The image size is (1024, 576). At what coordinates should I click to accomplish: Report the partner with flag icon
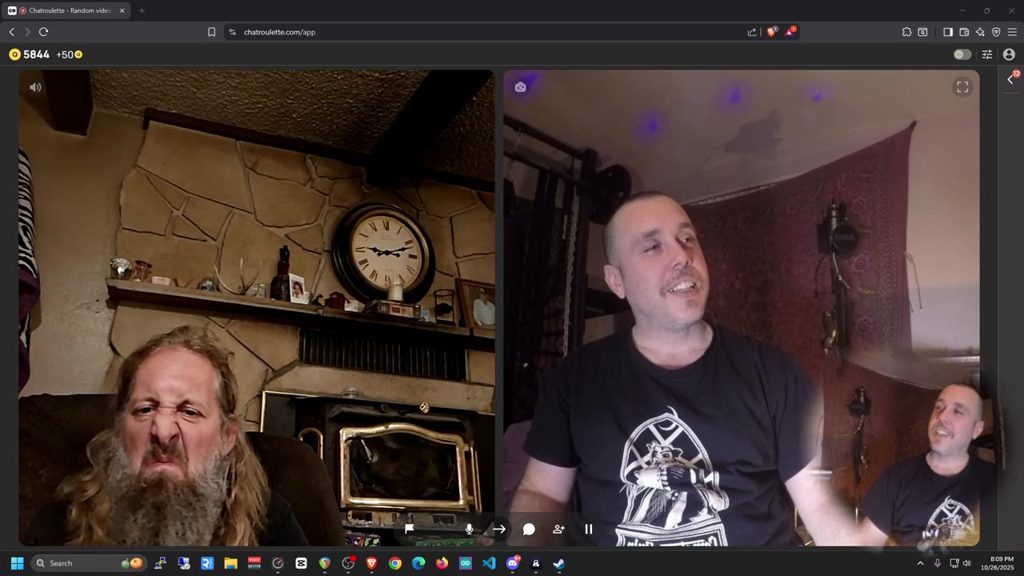pyautogui.click(x=410, y=529)
